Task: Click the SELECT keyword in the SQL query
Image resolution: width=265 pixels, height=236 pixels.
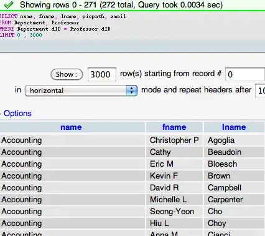Action: 9,16
